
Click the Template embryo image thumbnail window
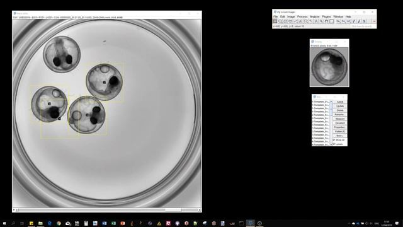tap(329, 67)
